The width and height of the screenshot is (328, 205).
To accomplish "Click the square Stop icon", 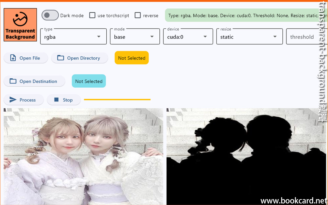I will coord(56,100).
